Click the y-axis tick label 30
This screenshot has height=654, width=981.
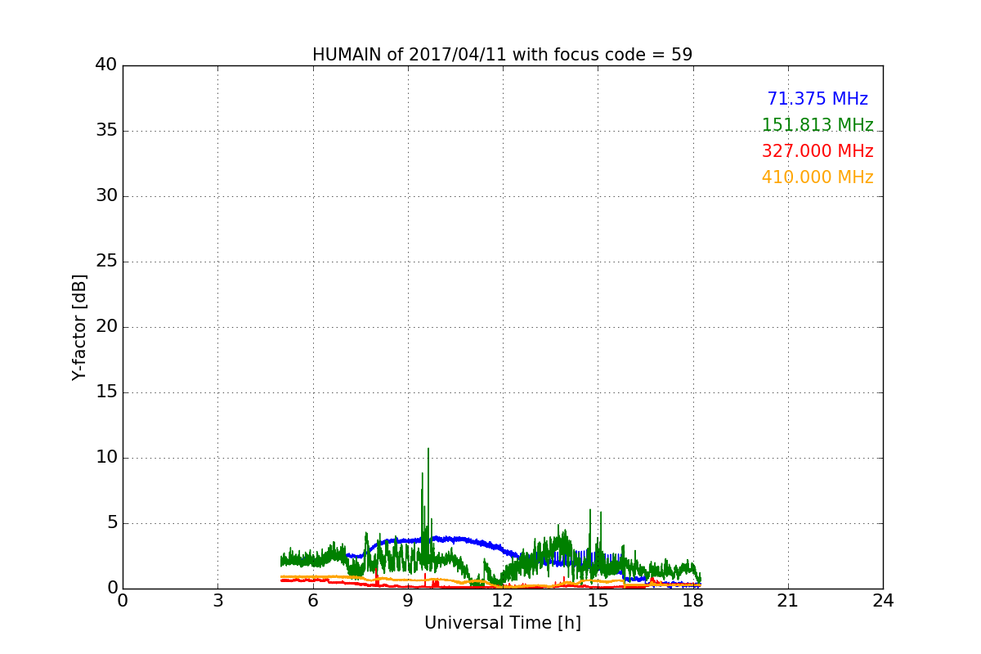[106, 196]
